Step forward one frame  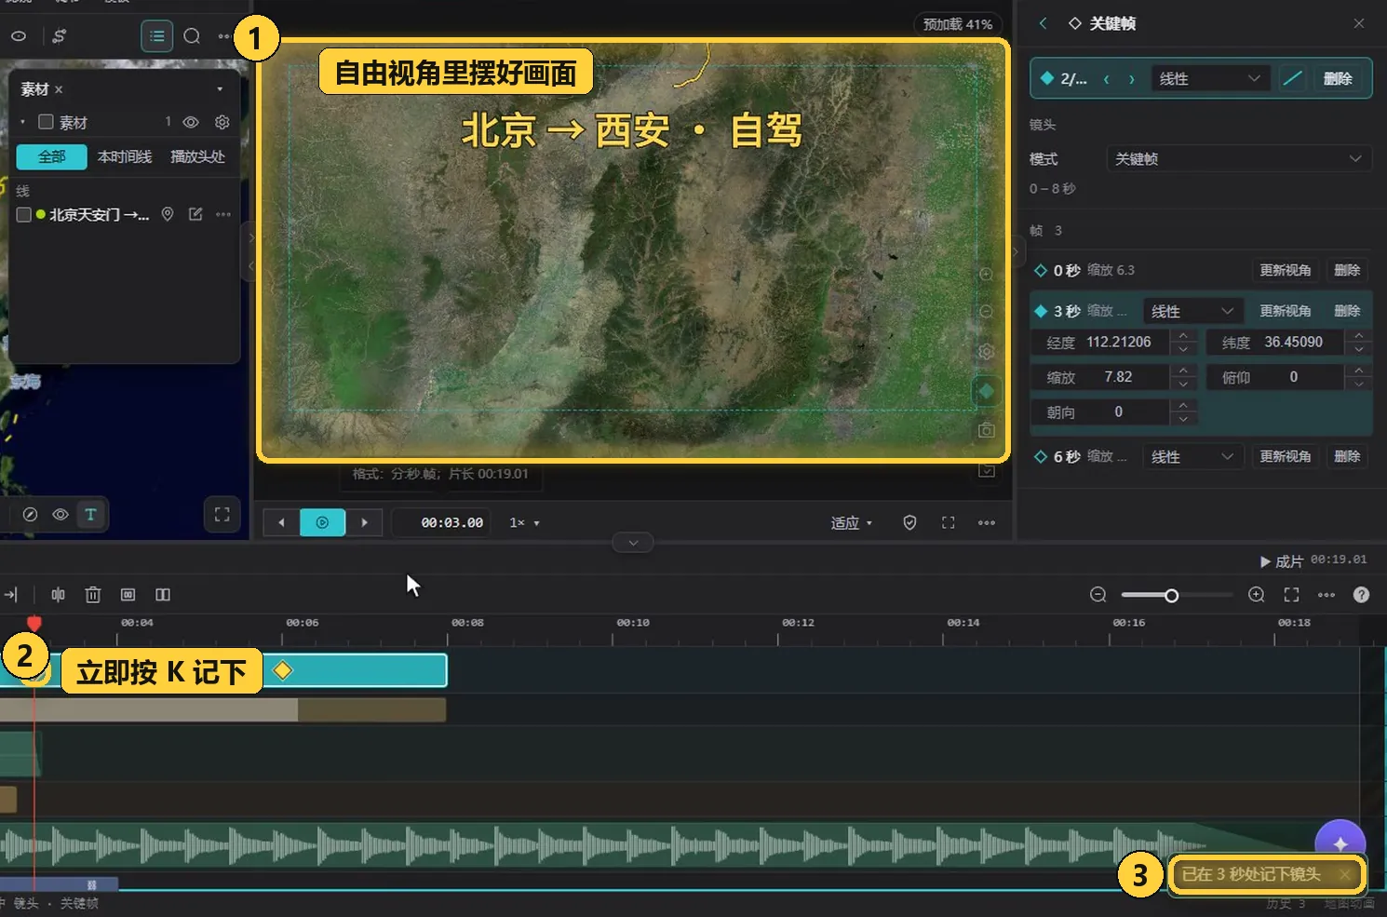click(x=364, y=522)
